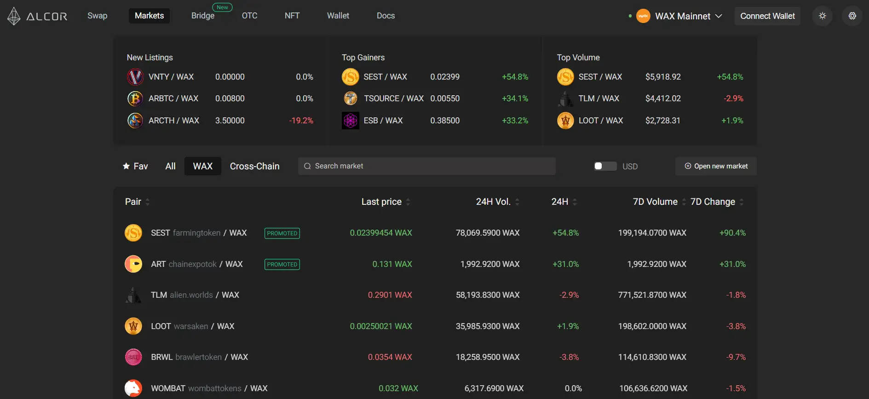
Task: Click Open new market button
Action: [x=716, y=166]
